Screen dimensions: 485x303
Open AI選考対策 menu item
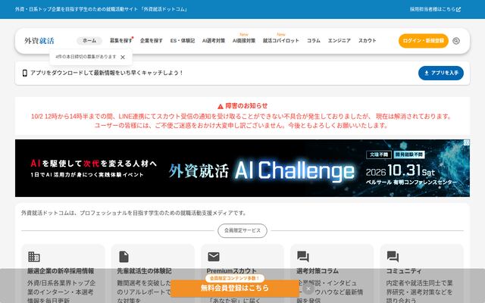coord(214,41)
